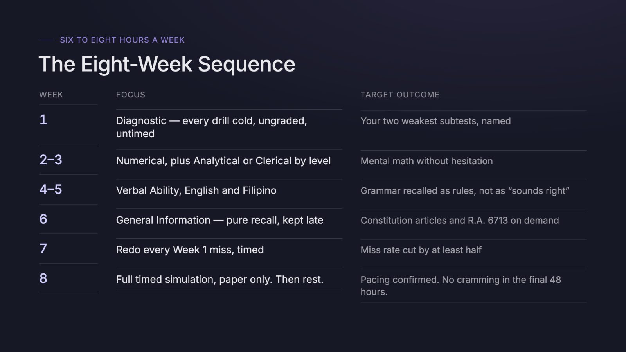Click Verbal Ability, English and Filipino text
The image size is (626, 352).
(196, 190)
